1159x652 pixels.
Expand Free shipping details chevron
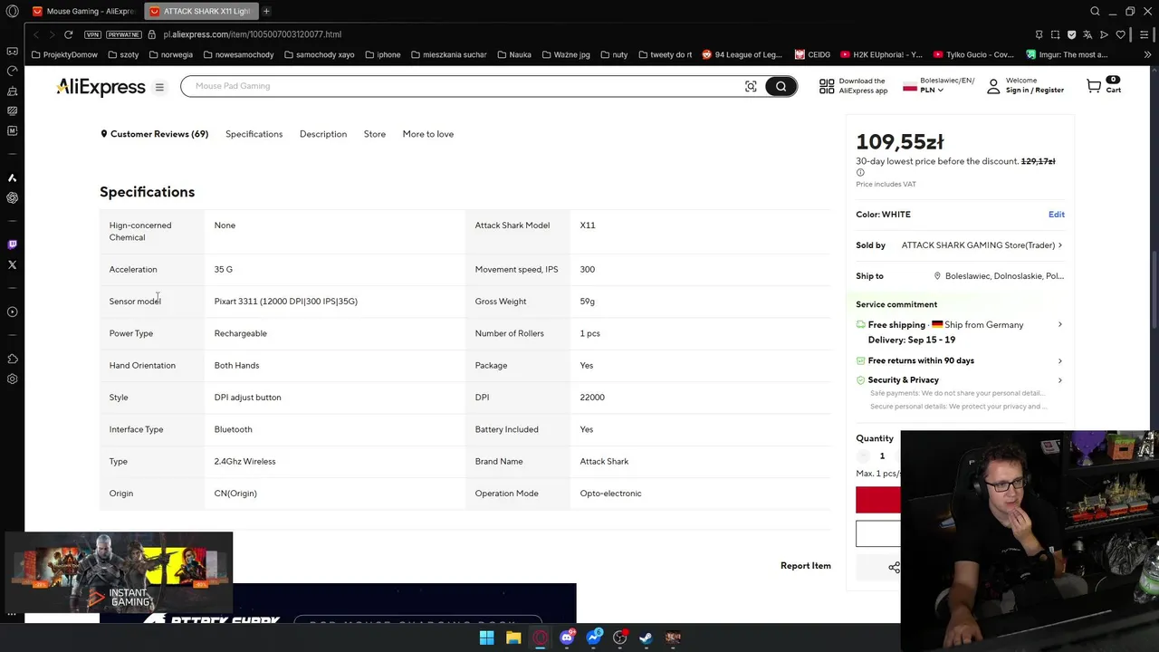1060,324
